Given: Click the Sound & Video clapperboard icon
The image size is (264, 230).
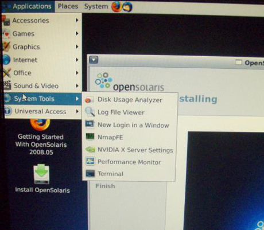Looking at the screenshot, I should pyautogui.click(x=7, y=85).
